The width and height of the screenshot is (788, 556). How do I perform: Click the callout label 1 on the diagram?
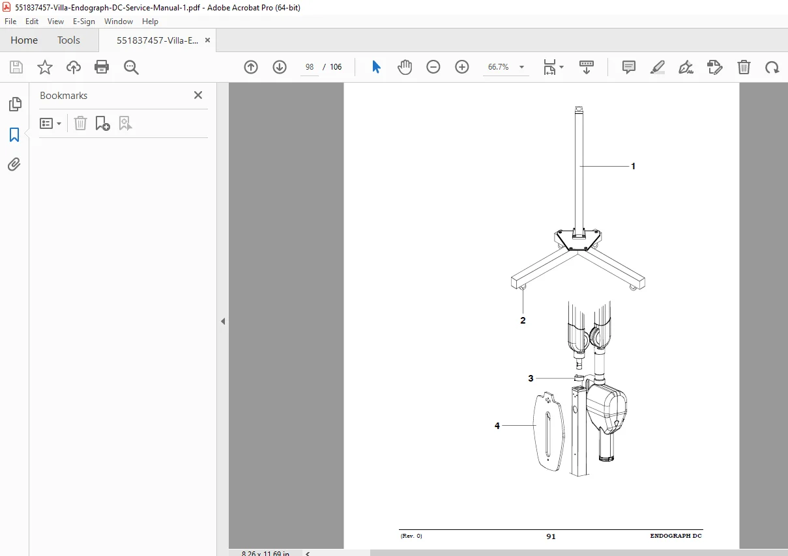pos(633,167)
